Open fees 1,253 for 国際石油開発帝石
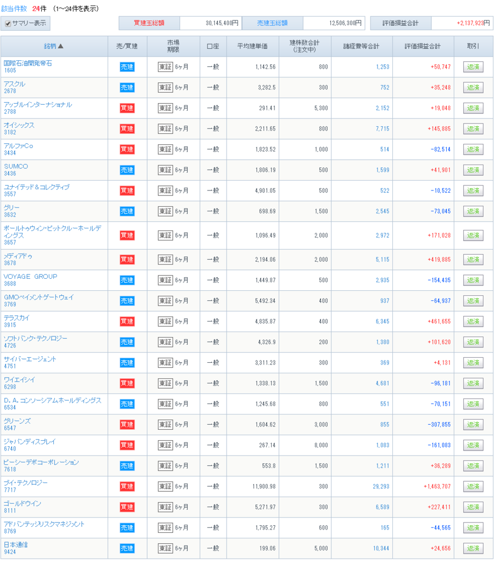The height and width of the screenshot is (562, 495). (383, 67)
